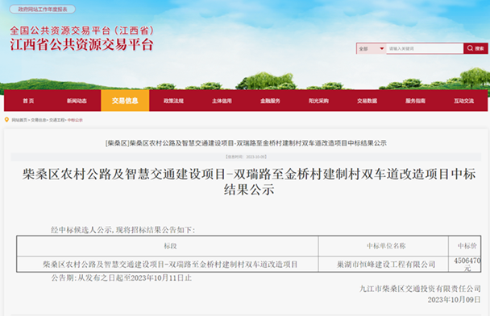Follow the 交通工程 breadcrumb link

[x=57, y=121]
